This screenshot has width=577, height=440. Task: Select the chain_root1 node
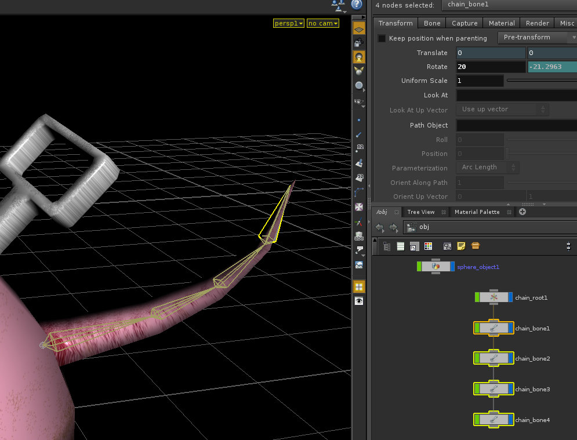click(493, 297)
